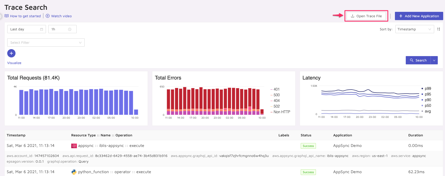Toggle the 401 series in Total Errors legend

pyautogui.click(x=275, y=89)
